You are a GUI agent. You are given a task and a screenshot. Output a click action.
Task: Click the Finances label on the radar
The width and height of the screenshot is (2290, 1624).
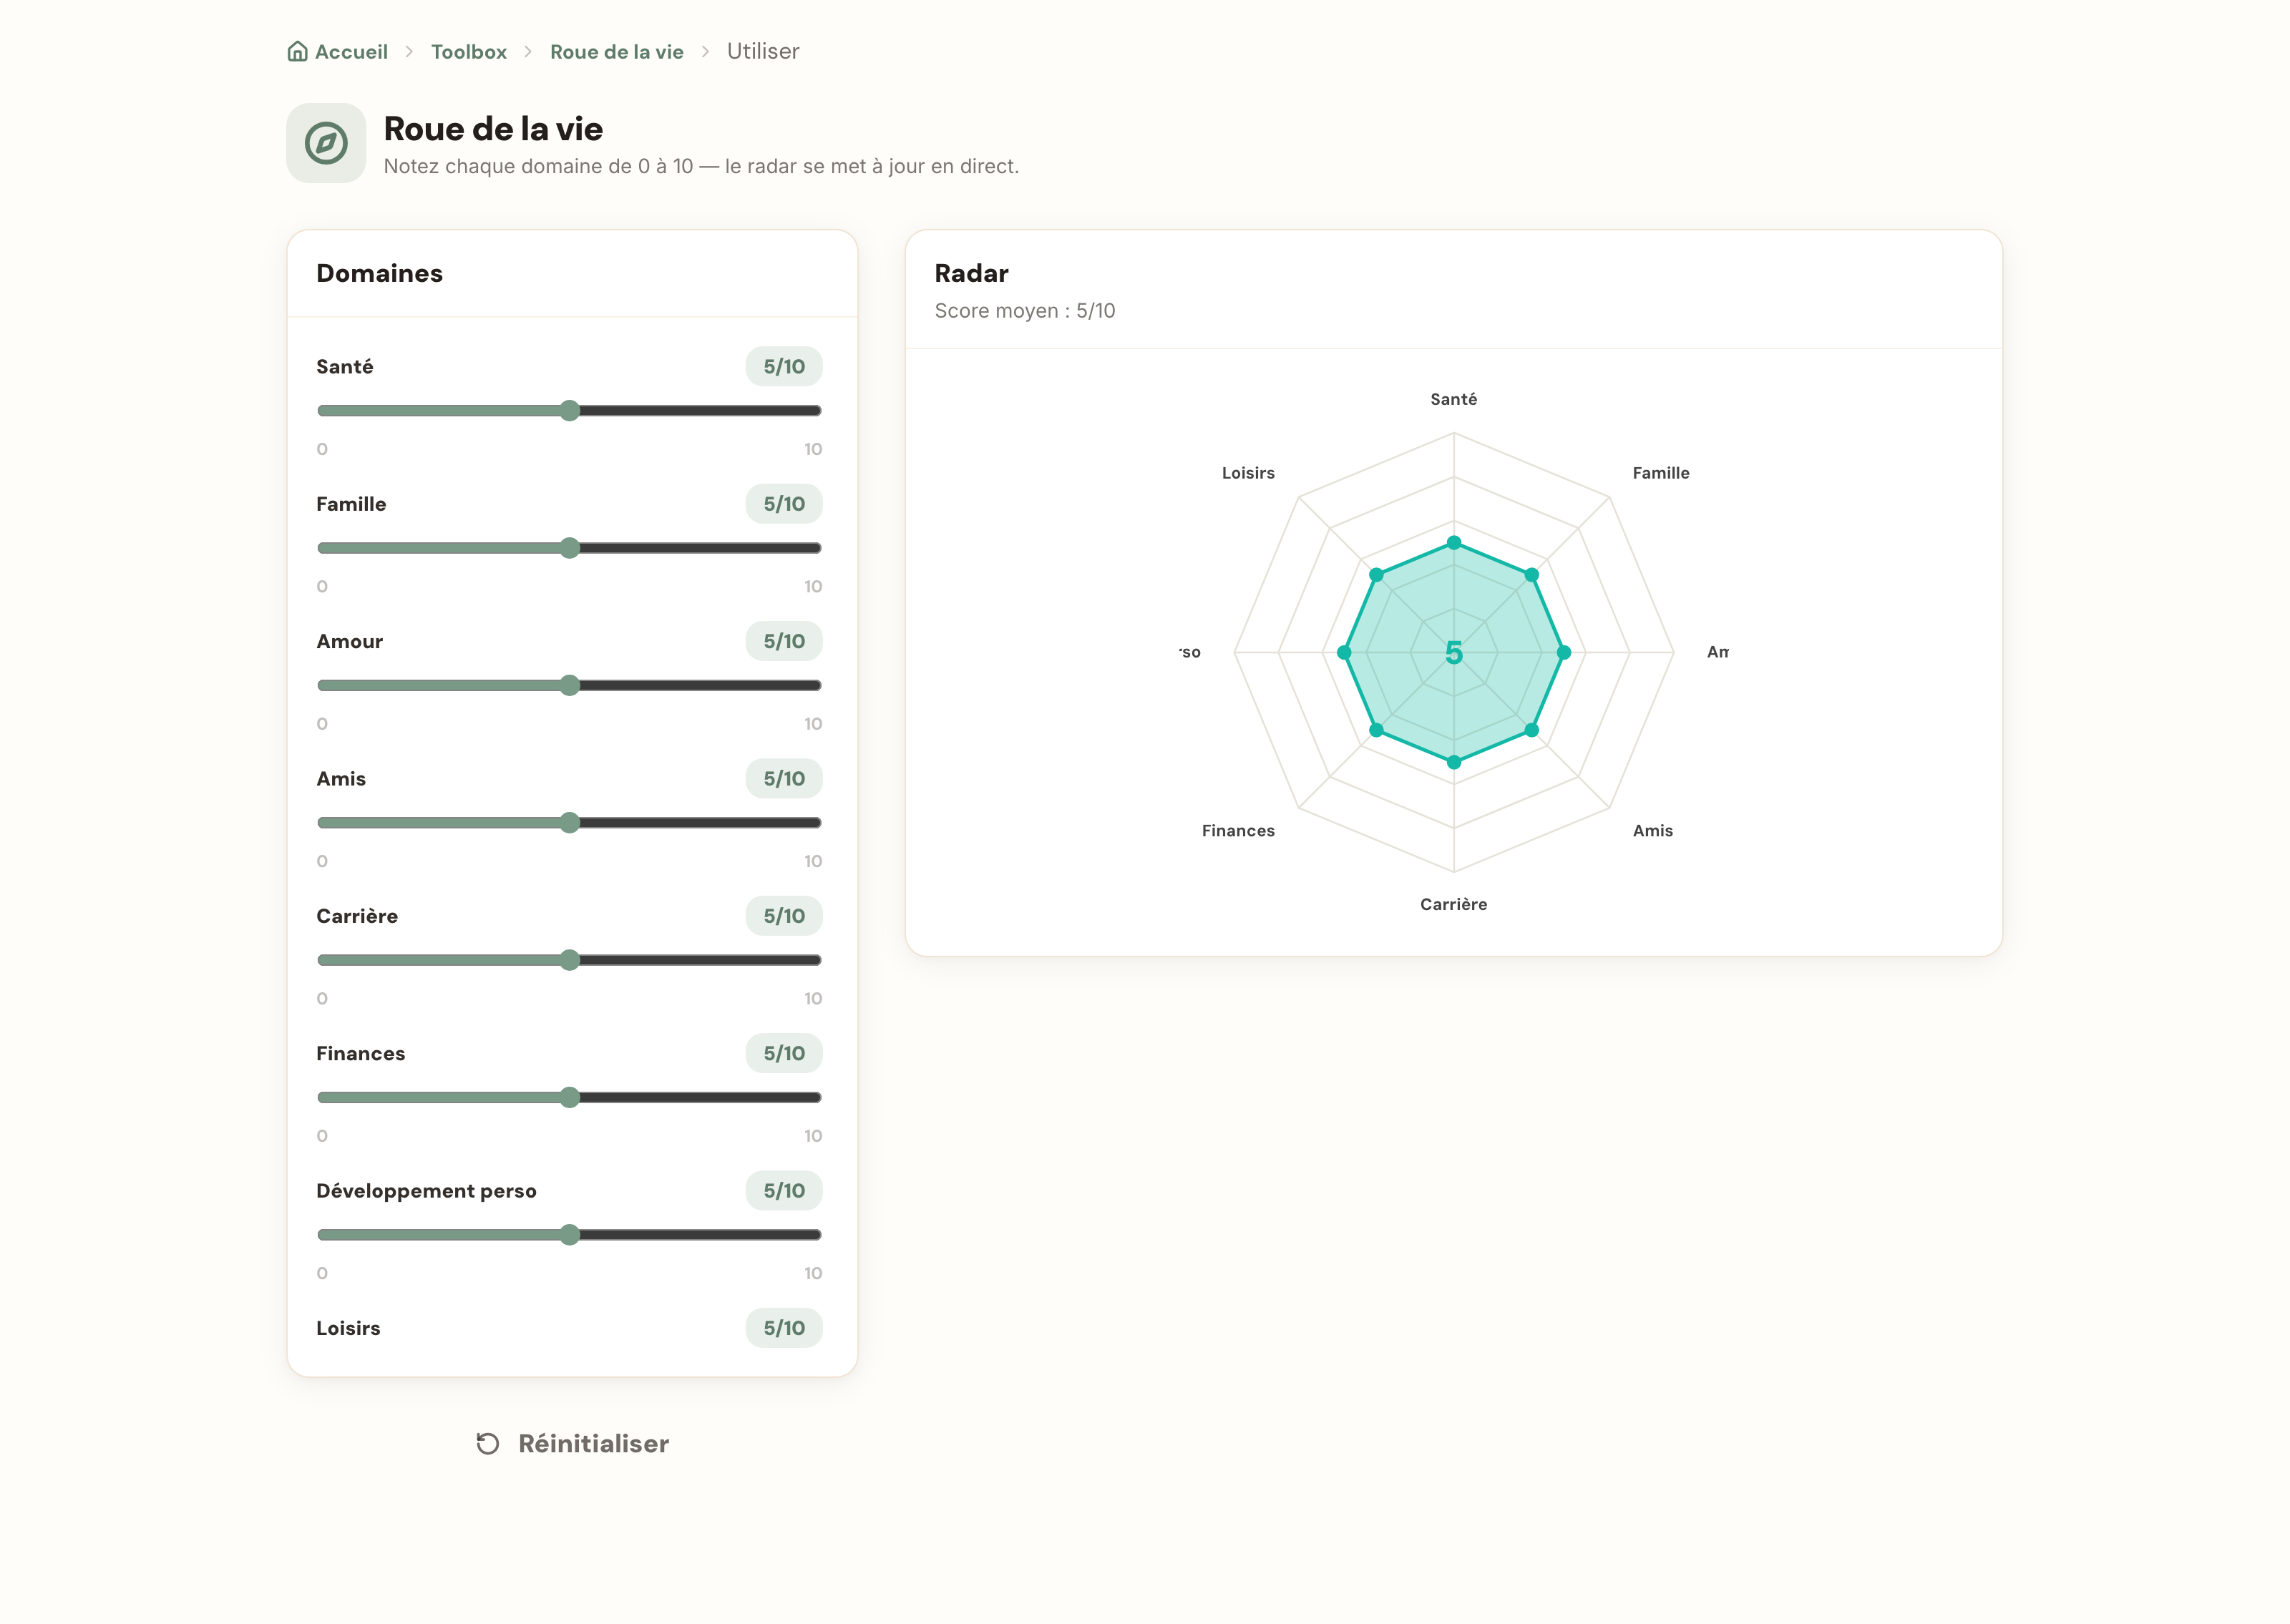pos(1238,830)
